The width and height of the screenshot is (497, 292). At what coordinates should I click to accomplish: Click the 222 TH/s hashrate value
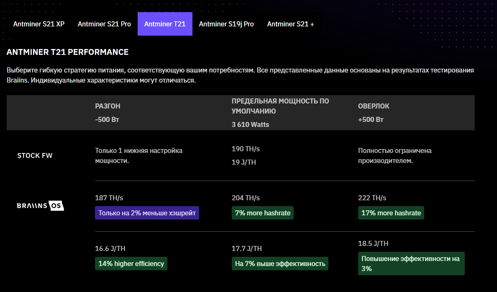point(372,198)
